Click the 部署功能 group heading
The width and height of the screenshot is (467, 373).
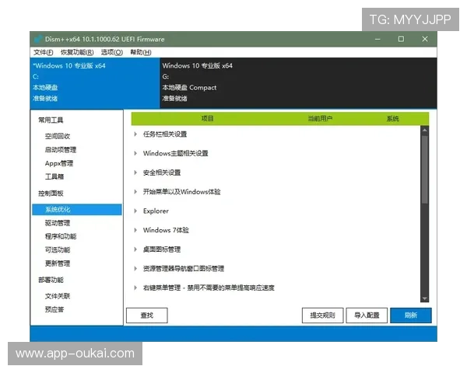tap(51, 280)
